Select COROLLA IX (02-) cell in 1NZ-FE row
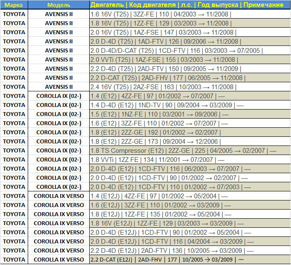 coord(58,114)
